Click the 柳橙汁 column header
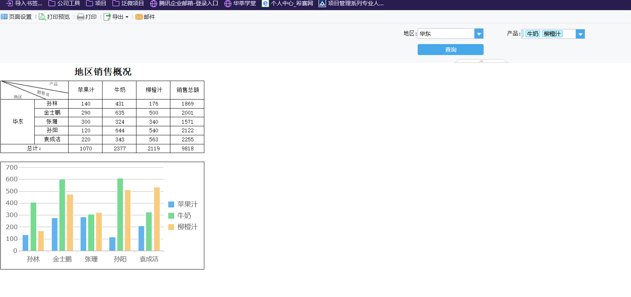Screen dimensions: 631x297 pyautogui.click(x=153, y=90)
